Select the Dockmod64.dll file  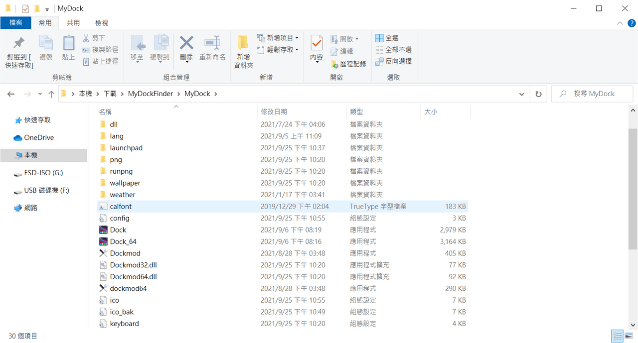133,277
